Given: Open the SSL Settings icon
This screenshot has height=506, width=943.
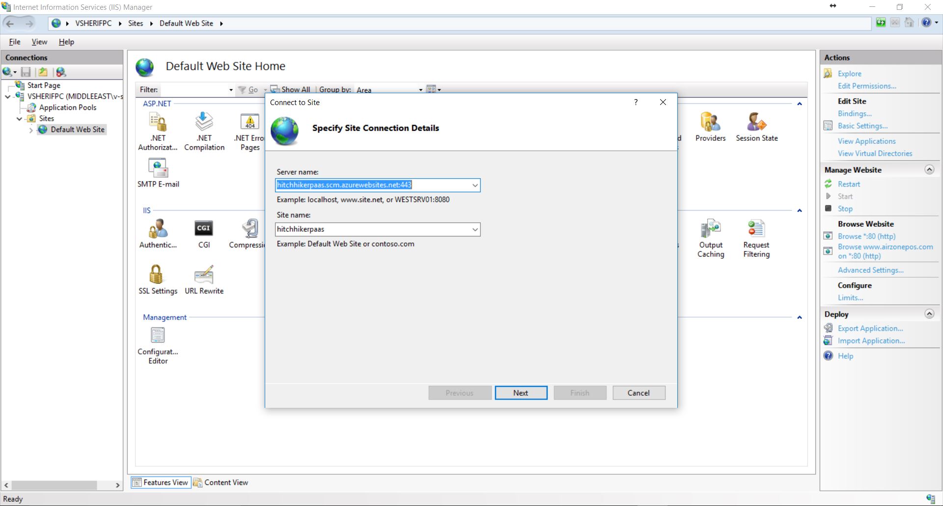Looking at the screenshot, I should pyautogui.click(x=156, y=275).
